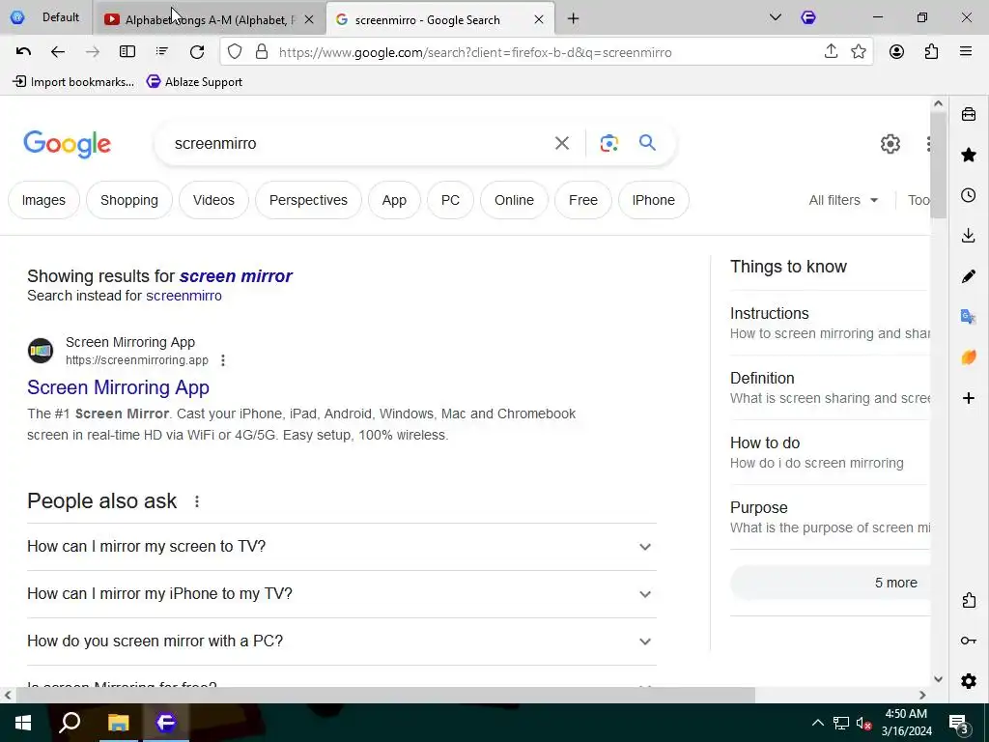Viewport: 989px width, 742px height.
Task: Filter results by Shopping
Action: pyautogui.click(x=129, y=200)
